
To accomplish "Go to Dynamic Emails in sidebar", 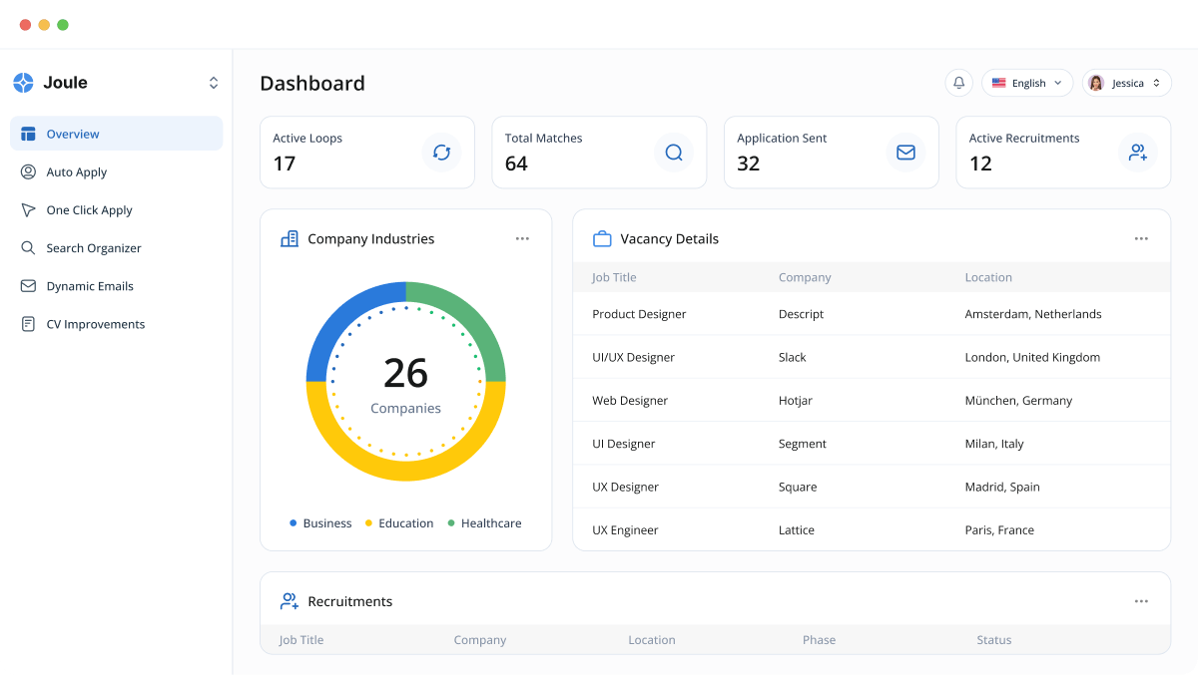I will [x=89, y=286].
